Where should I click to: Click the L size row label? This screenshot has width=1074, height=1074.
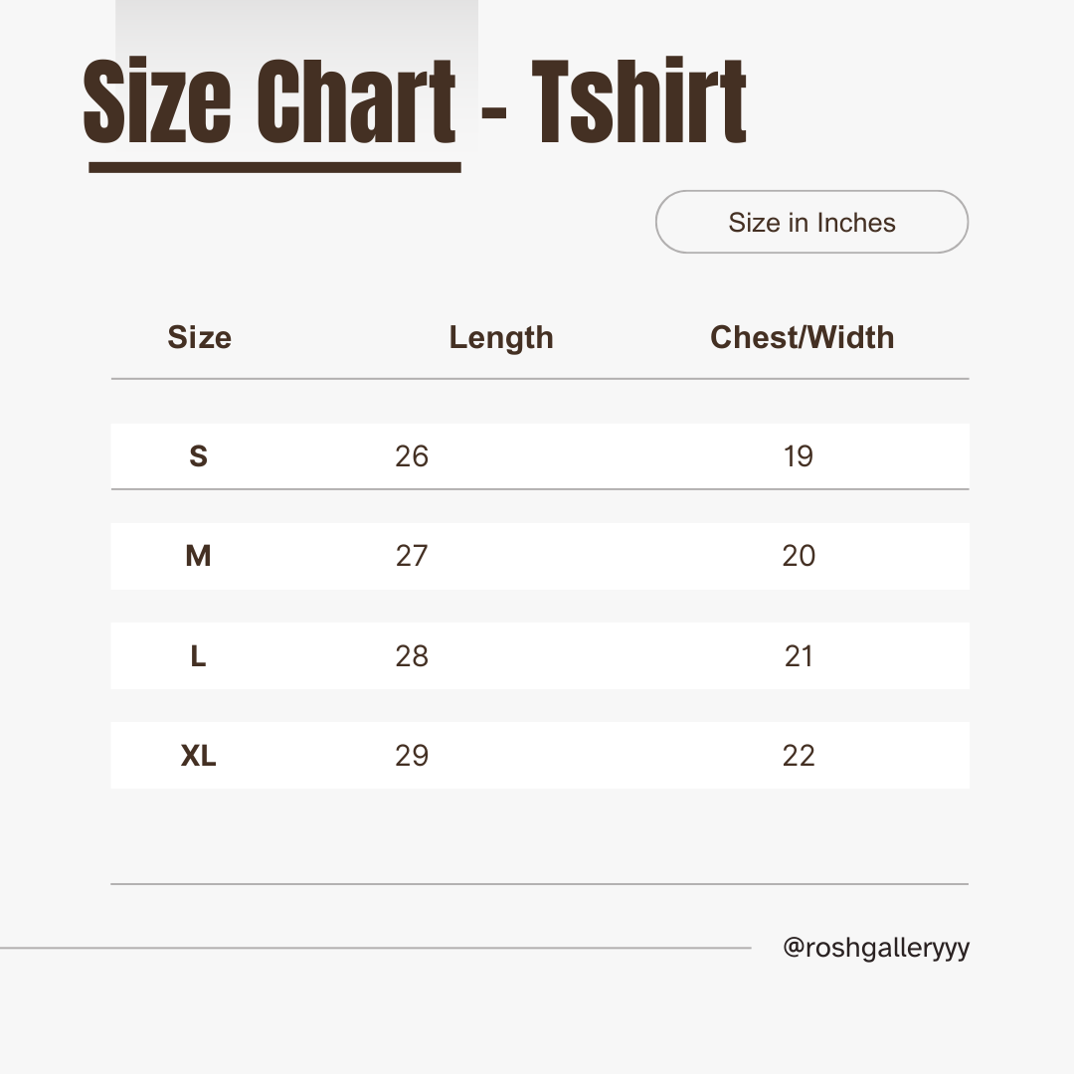coord(198,656)
